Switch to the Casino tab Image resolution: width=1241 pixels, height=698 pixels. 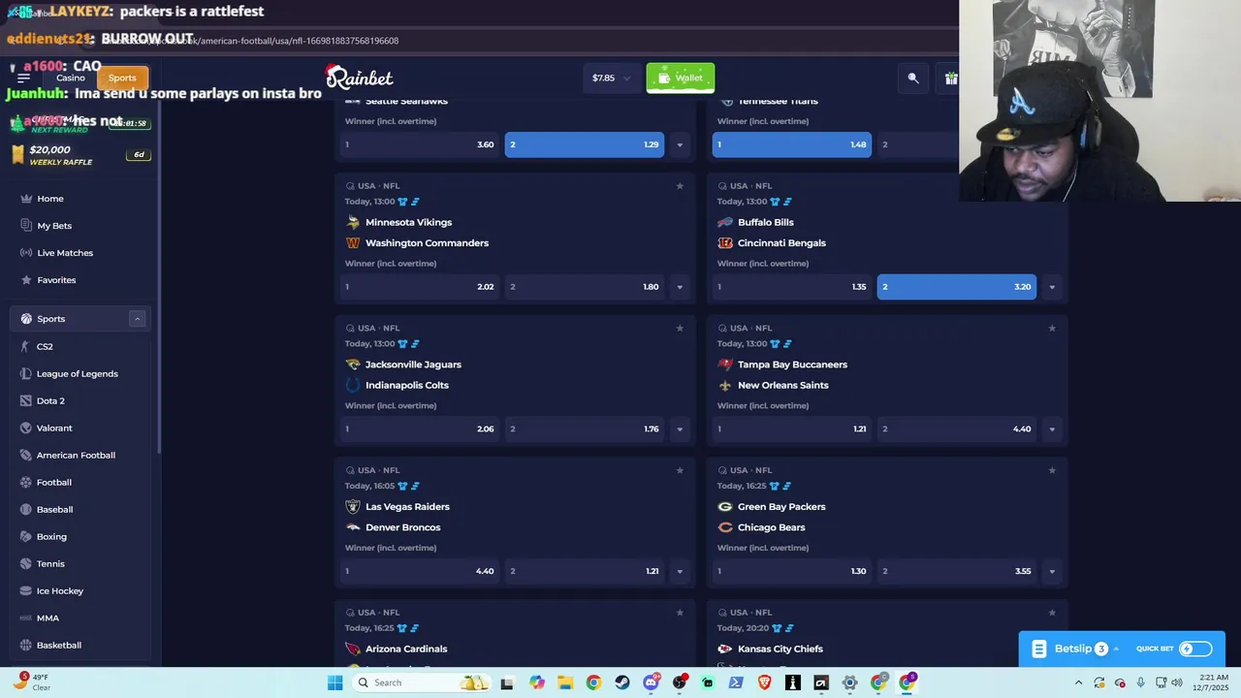tap(71, 78)
